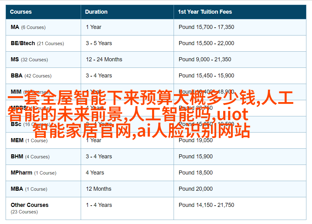Open the MBA course row label
Image resolution: width=312 pixels, height=224 pixels.
click(17, 189)
